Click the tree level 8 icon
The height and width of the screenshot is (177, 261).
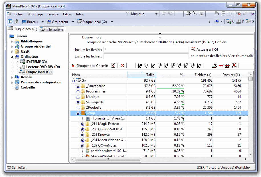[193, 66]
